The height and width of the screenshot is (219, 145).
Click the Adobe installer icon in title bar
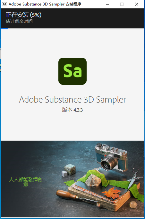point(4,4)
